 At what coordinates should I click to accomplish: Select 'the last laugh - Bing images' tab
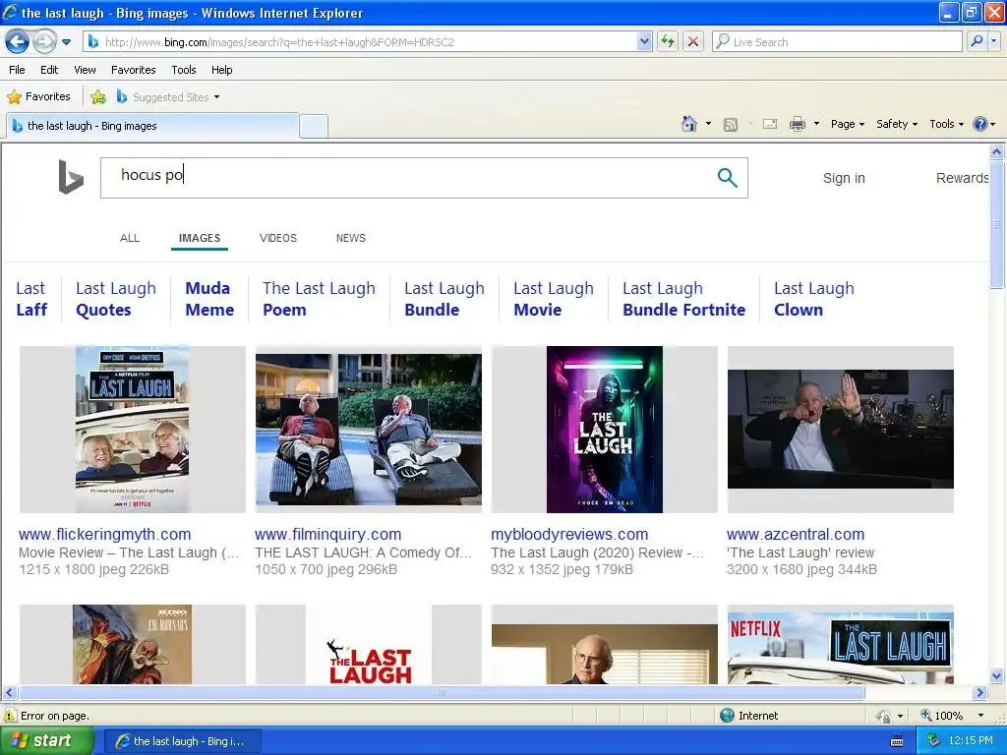pyautogui.click(x=152, y=126)
